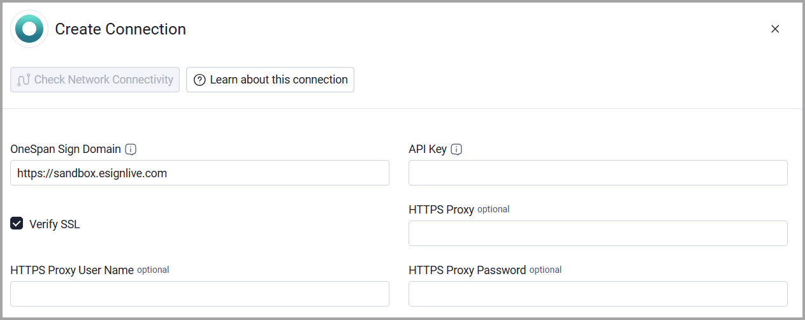
Task: Click the question mark help icon
Action: pyautogui.click(x=199, y=80)
